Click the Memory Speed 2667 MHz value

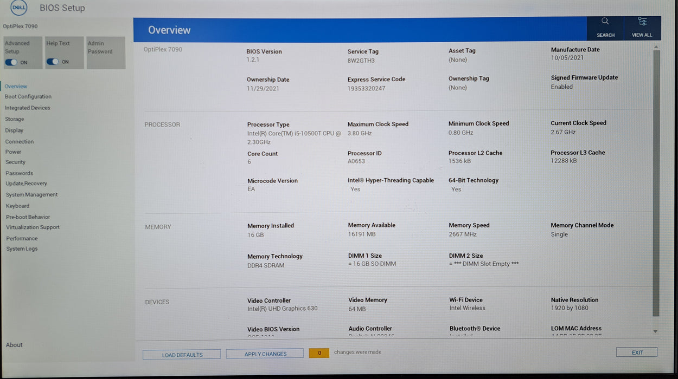tap(463, 234)
